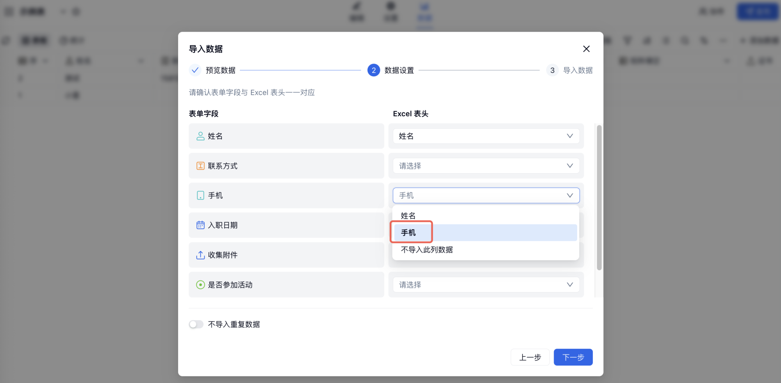Image resolution: width=781 pixels, height=383 pixels.
Task: Choose 不导入此列数据 option
Action: click(x=485, y=250)
